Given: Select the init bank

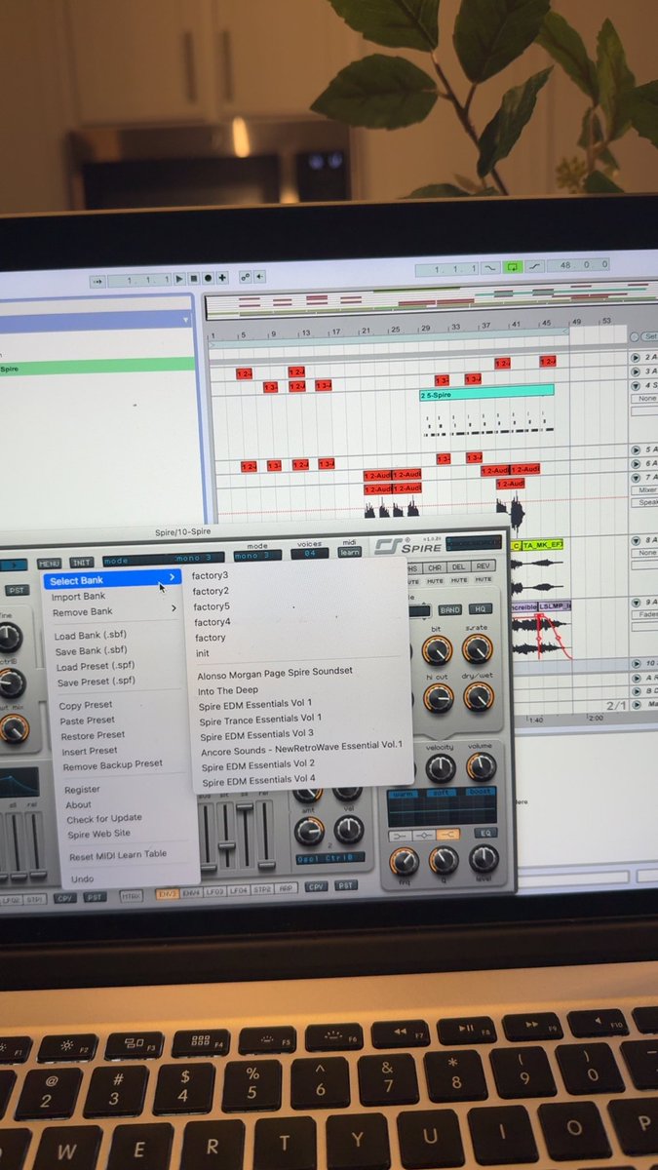Looking at the screenshot, I should pos(202,653).
